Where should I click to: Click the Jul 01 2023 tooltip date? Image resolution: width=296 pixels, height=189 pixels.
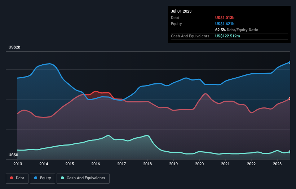click(181, 11)
